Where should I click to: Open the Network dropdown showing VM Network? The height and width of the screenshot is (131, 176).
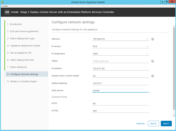[x=120, y=39]
